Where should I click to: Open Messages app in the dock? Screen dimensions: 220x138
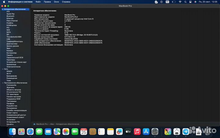tap(39, 132)
